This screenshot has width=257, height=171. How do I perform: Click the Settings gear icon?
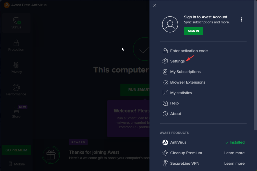165,61
